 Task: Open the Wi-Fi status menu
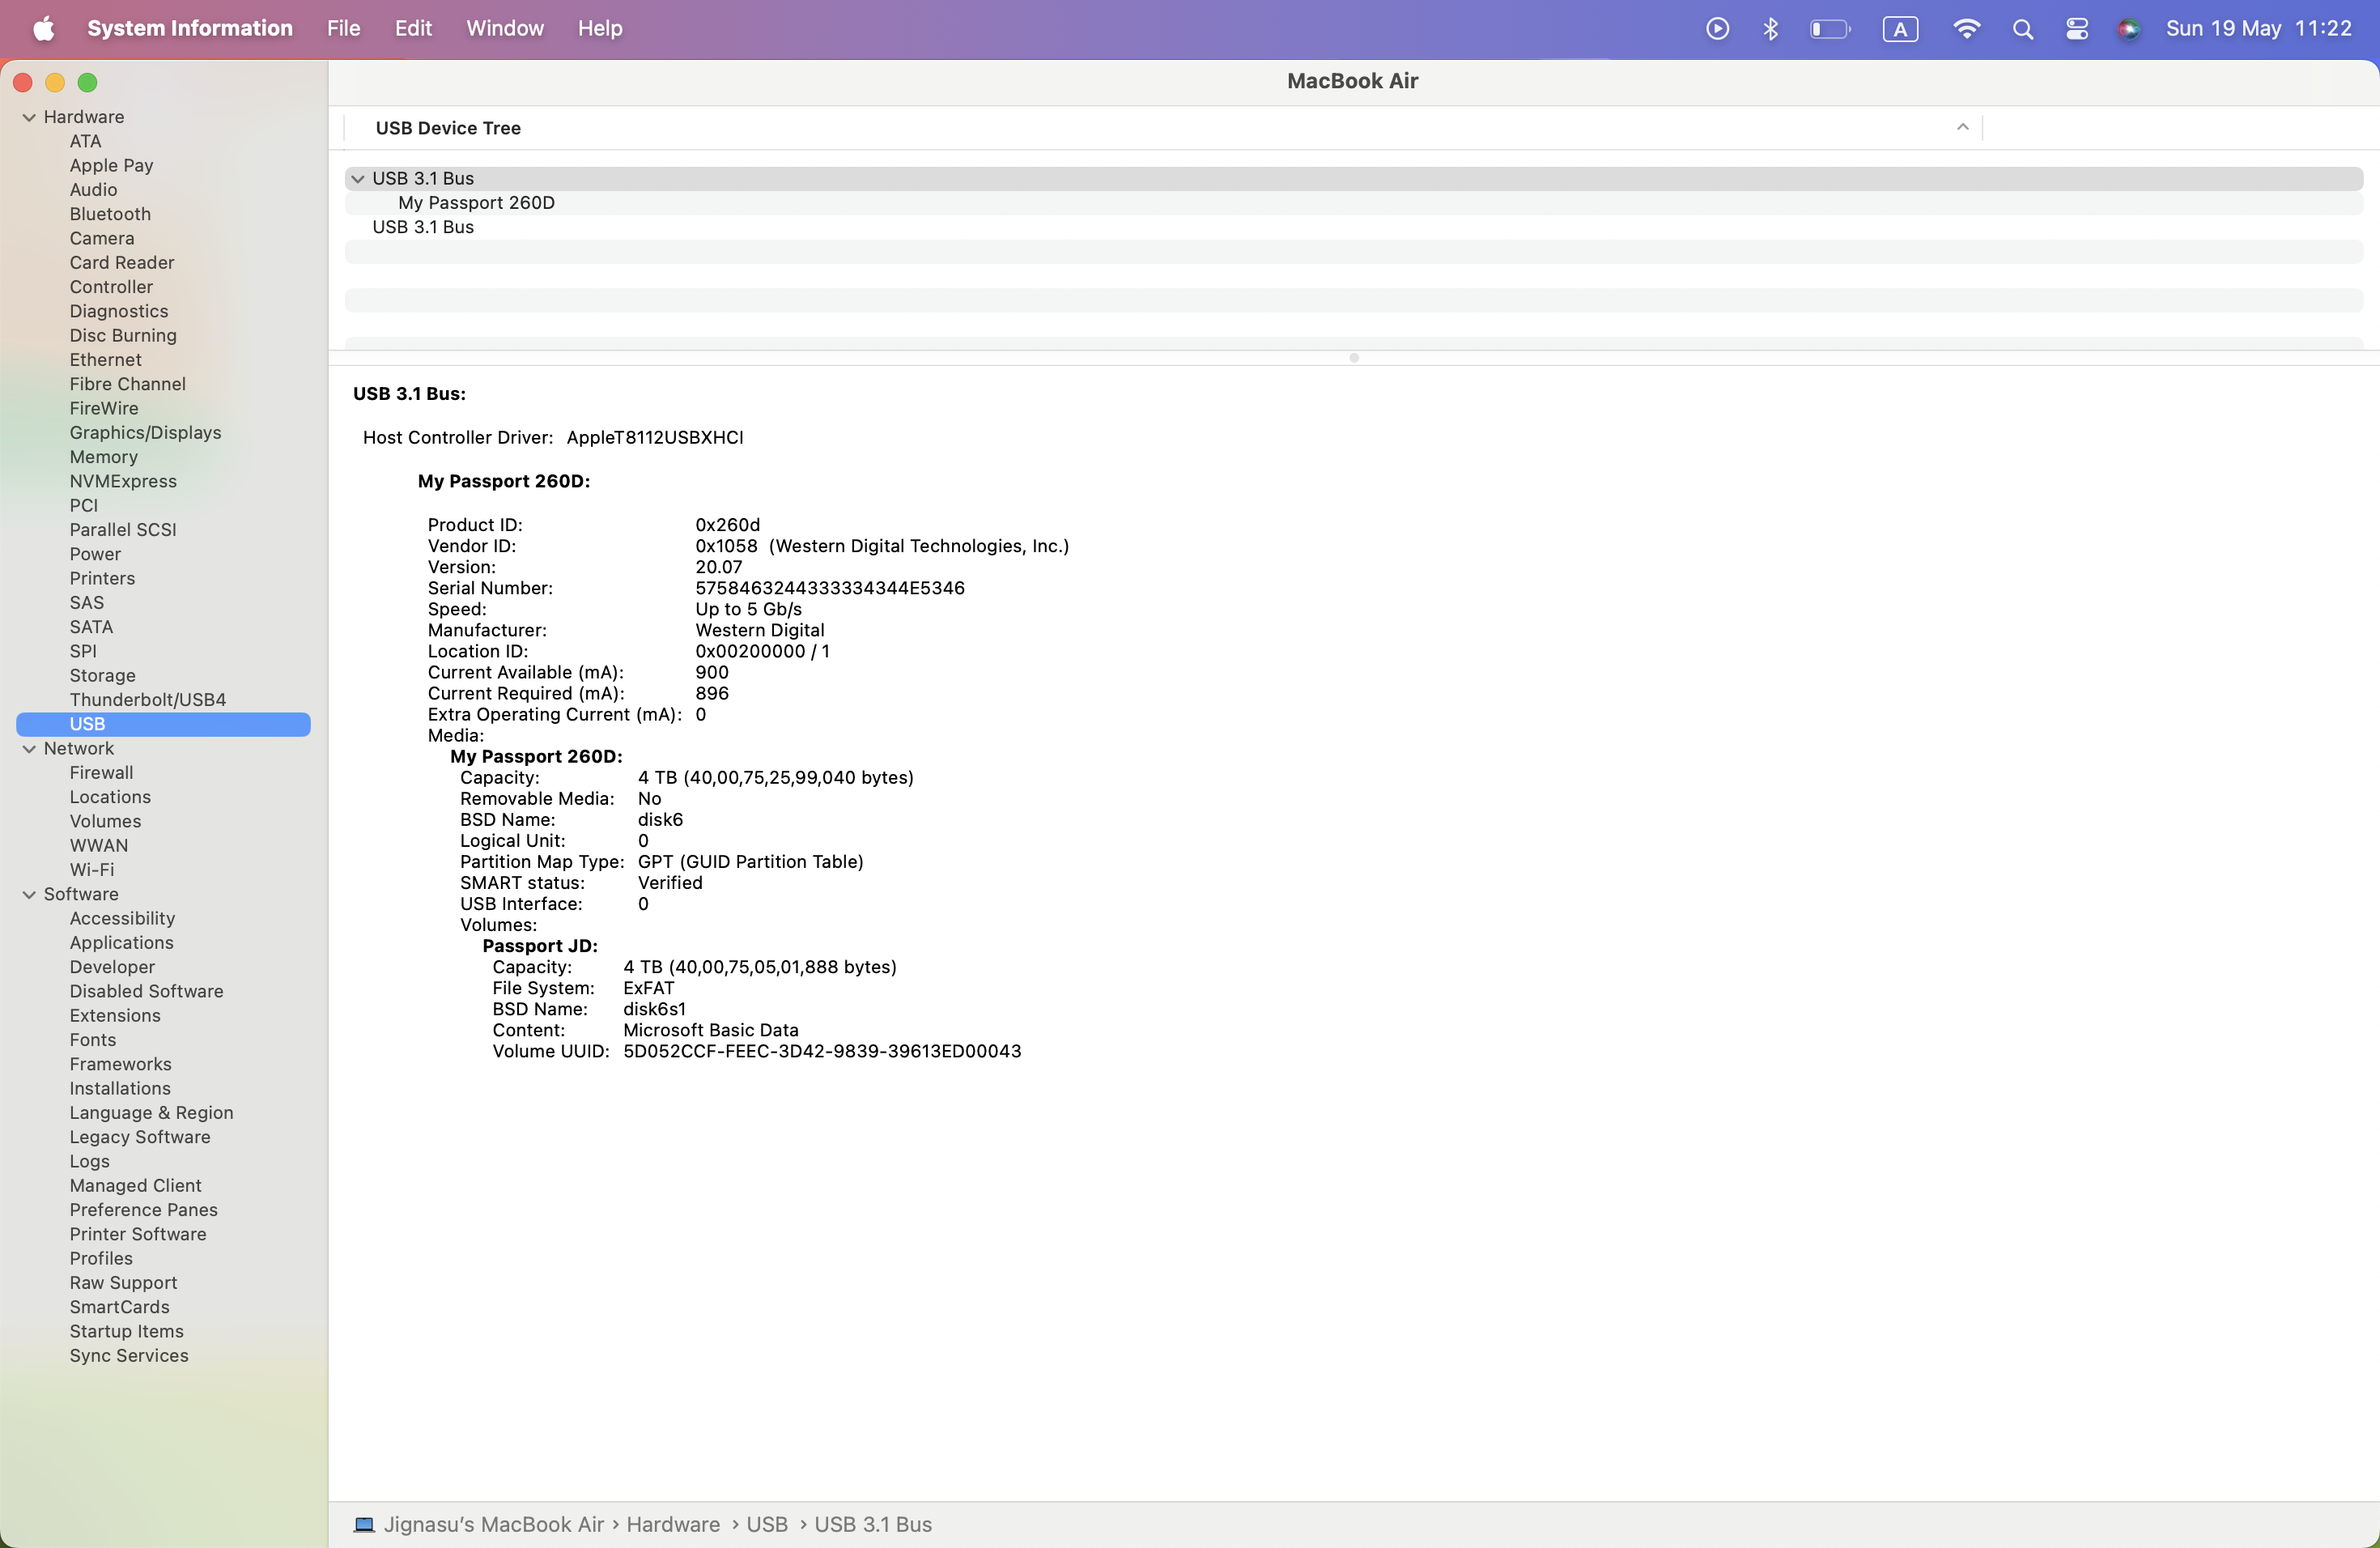coord(1966,28)
